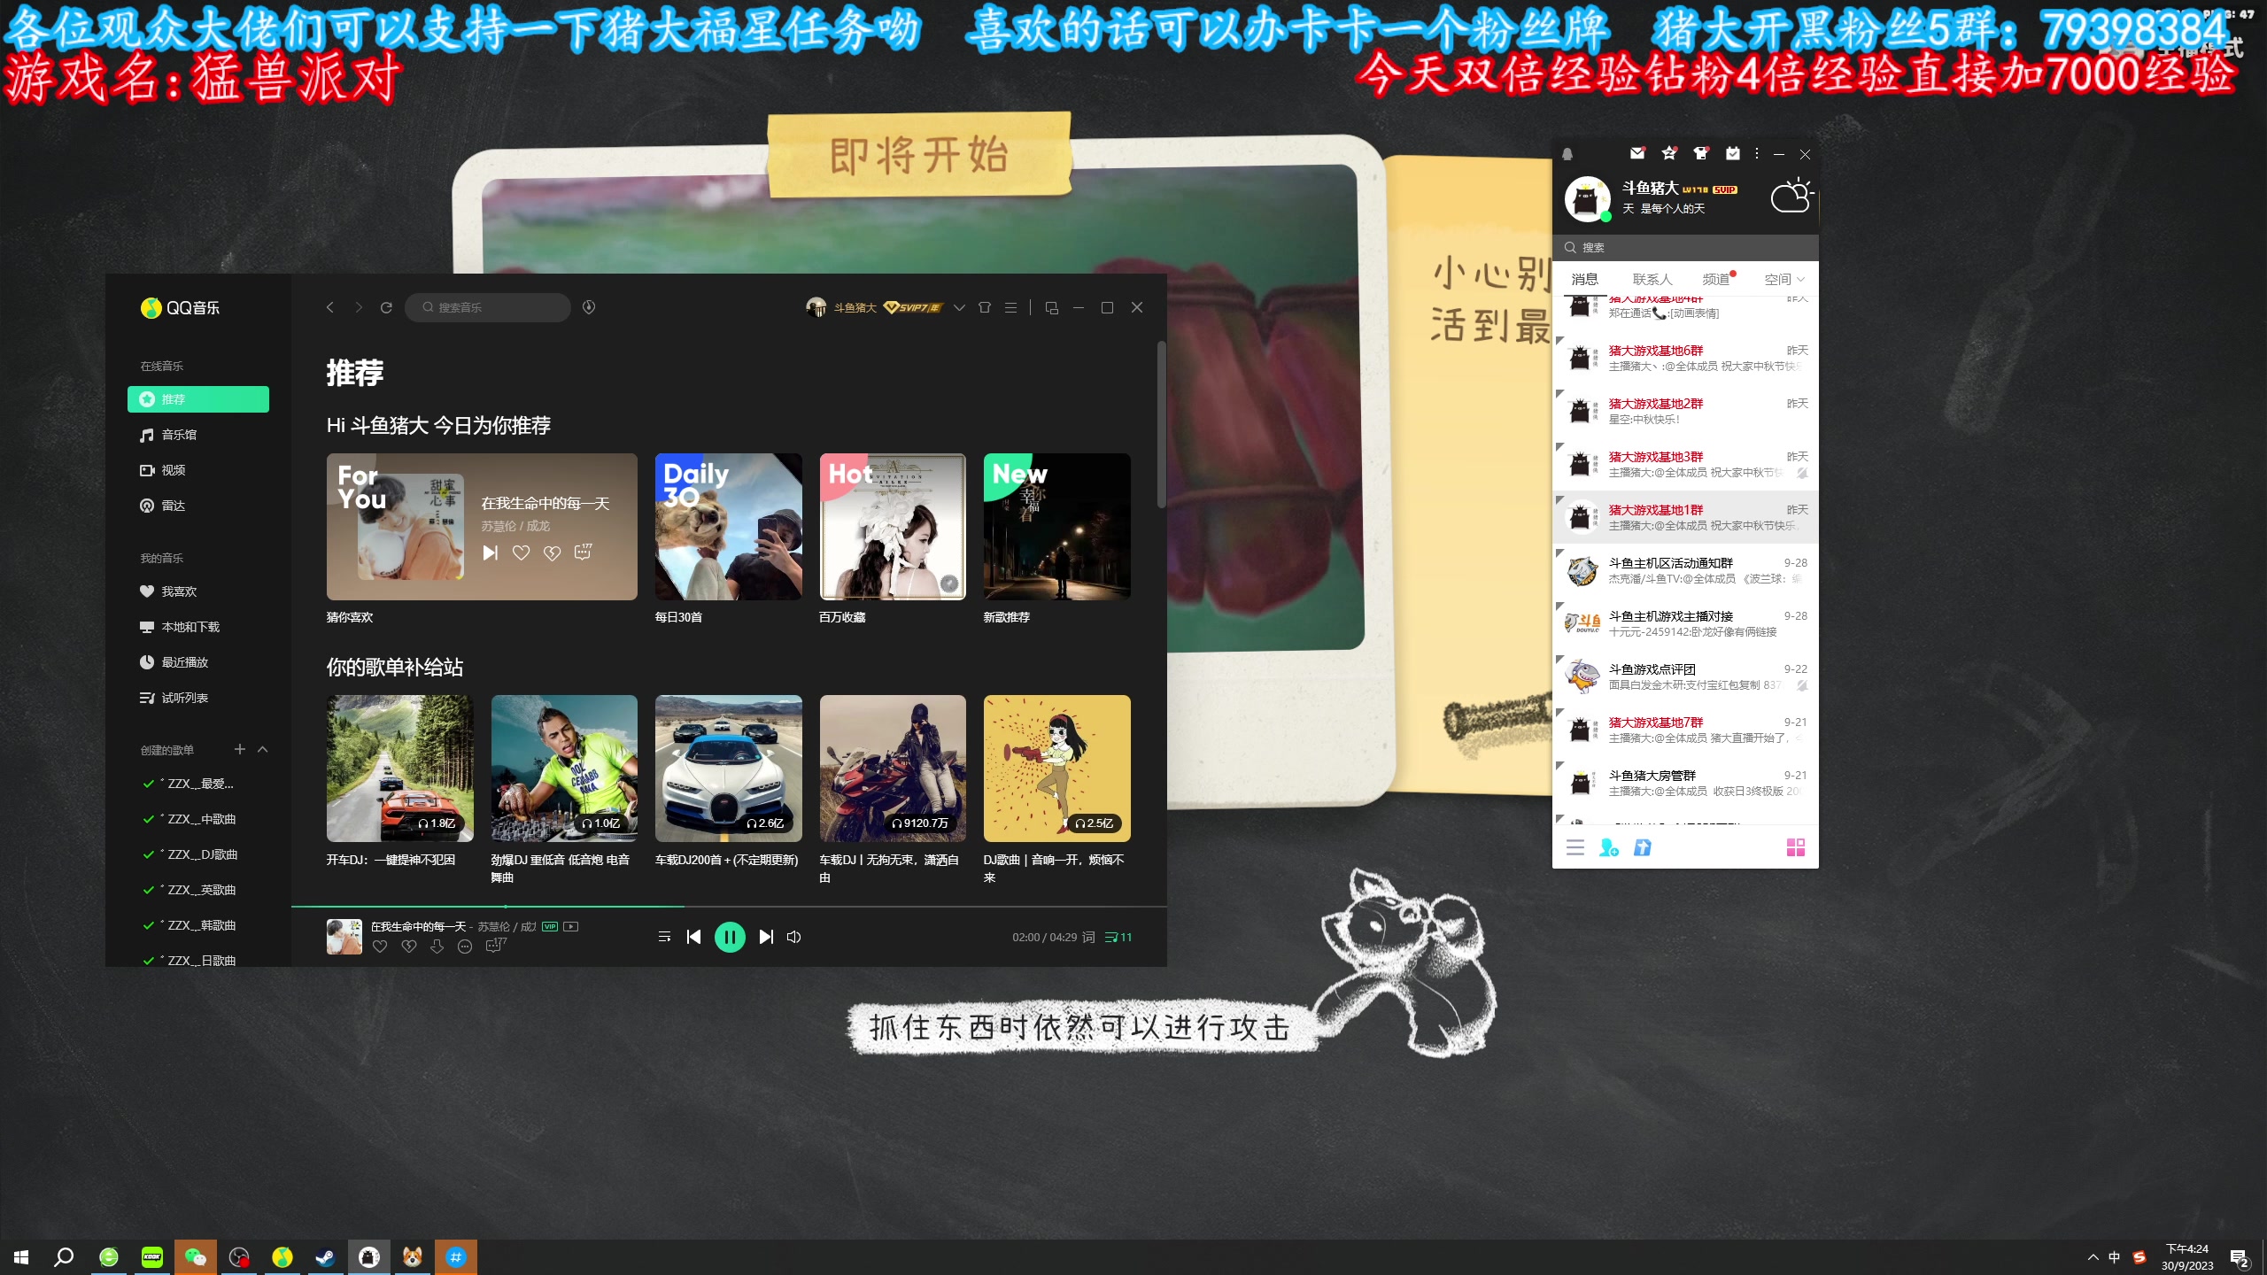Switch QQ Music to mini mode
The image size is (2267, 1275).
point(1052,307)
